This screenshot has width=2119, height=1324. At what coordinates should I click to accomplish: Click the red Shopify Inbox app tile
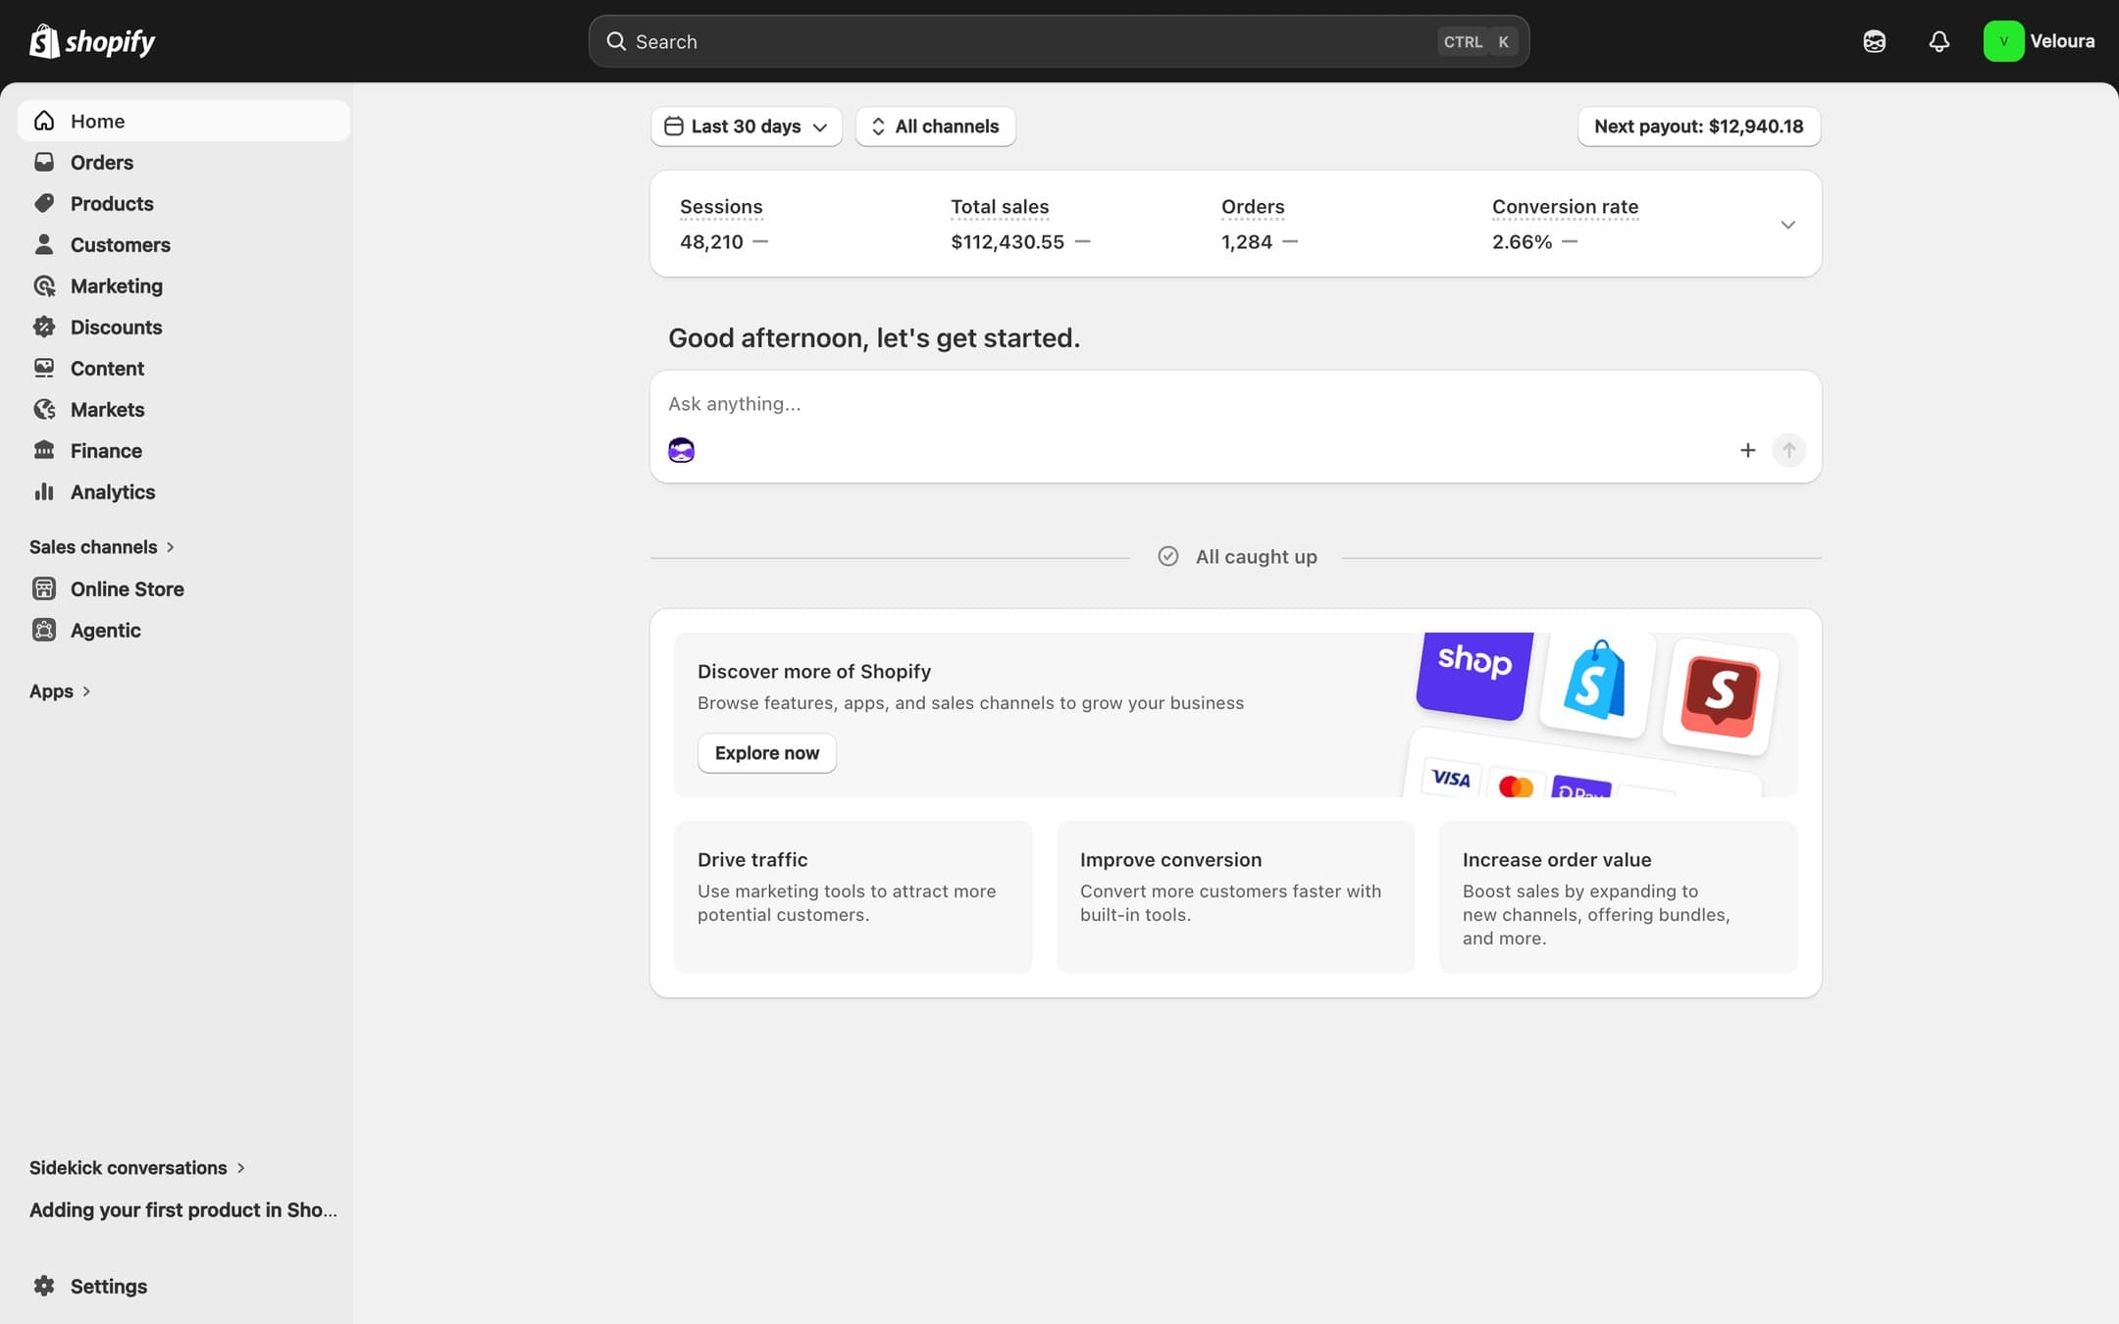click(1721, 697)
